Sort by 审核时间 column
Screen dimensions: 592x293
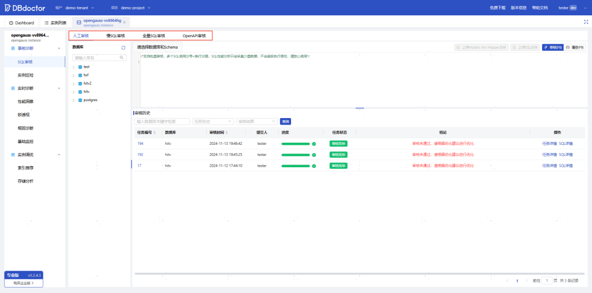[x=226, y=133]
